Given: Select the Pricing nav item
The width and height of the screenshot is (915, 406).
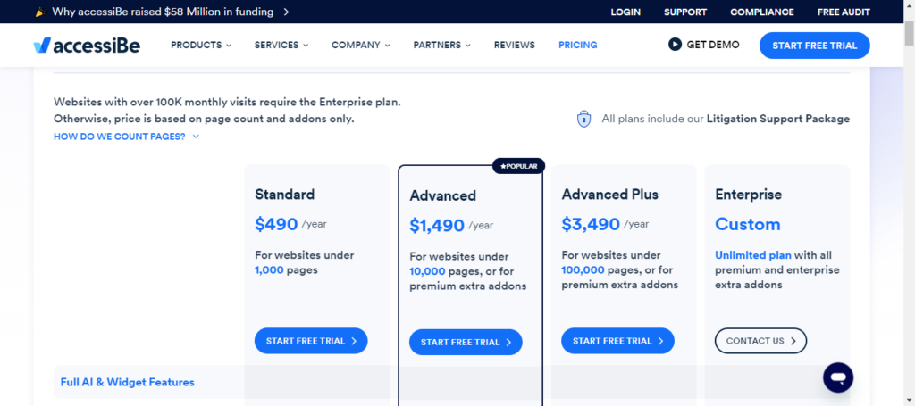Looking at the screenshot, I should tap(578, 45).
